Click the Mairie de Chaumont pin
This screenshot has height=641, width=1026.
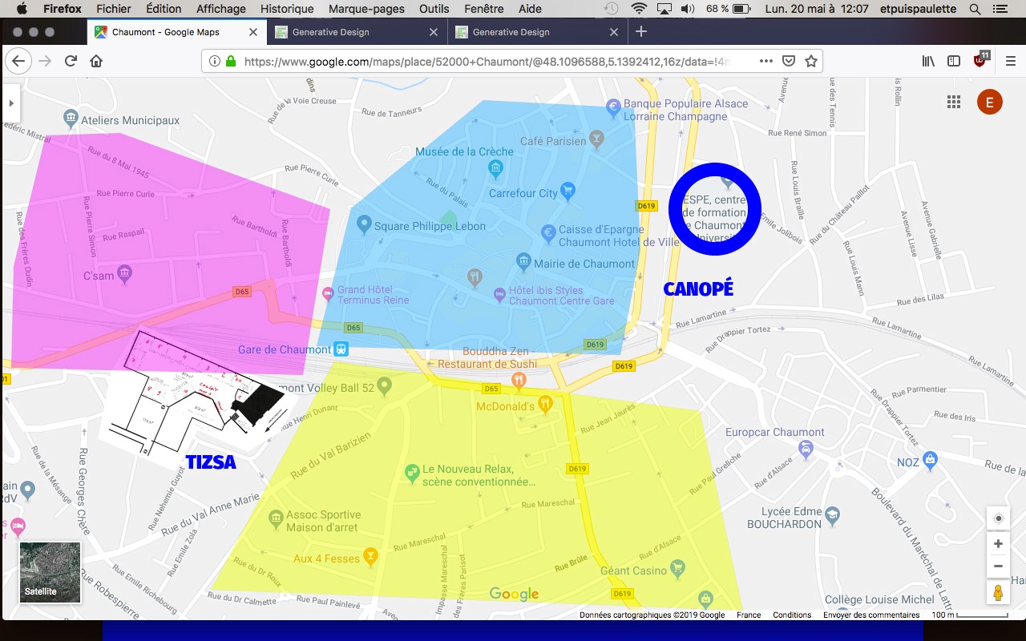click(x=523, y=261)
